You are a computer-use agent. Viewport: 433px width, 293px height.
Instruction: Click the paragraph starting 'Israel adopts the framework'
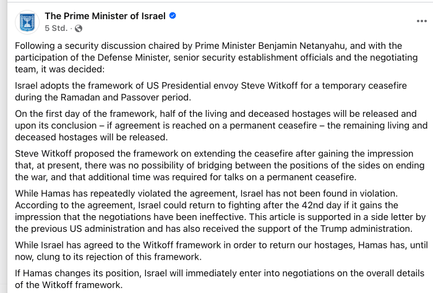(x=210, y=91)
